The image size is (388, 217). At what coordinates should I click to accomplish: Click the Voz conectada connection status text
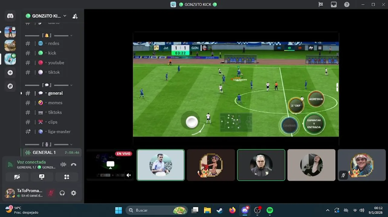pyautogui.click(x=31, y=162)
